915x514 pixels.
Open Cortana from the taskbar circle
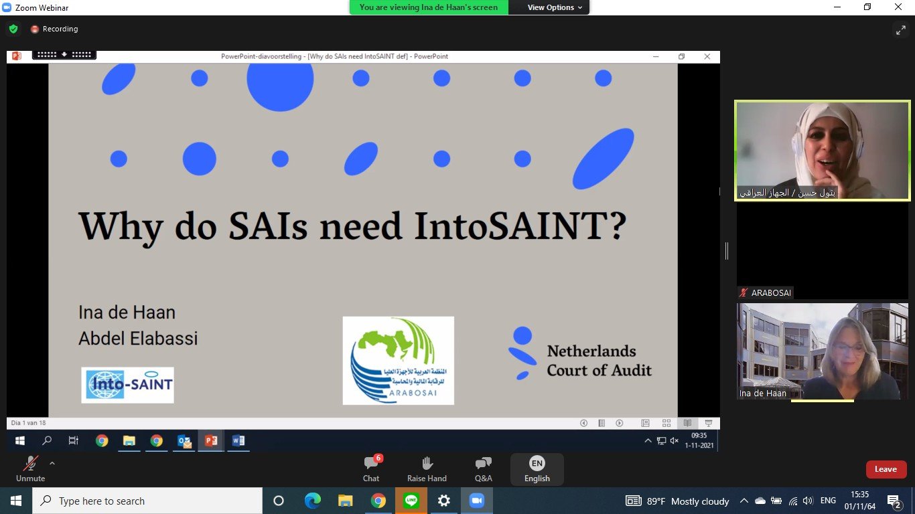279,501
